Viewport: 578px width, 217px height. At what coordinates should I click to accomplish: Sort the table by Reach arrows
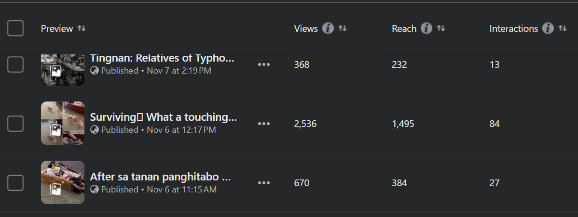pos(440,28)
